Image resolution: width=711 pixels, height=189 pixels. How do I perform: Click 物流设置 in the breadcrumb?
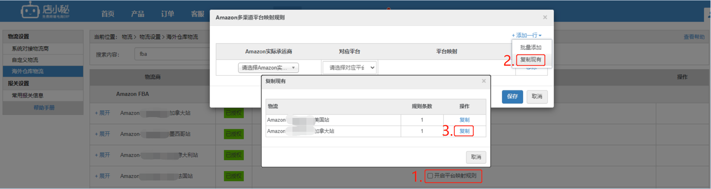(x=150, y=37)
